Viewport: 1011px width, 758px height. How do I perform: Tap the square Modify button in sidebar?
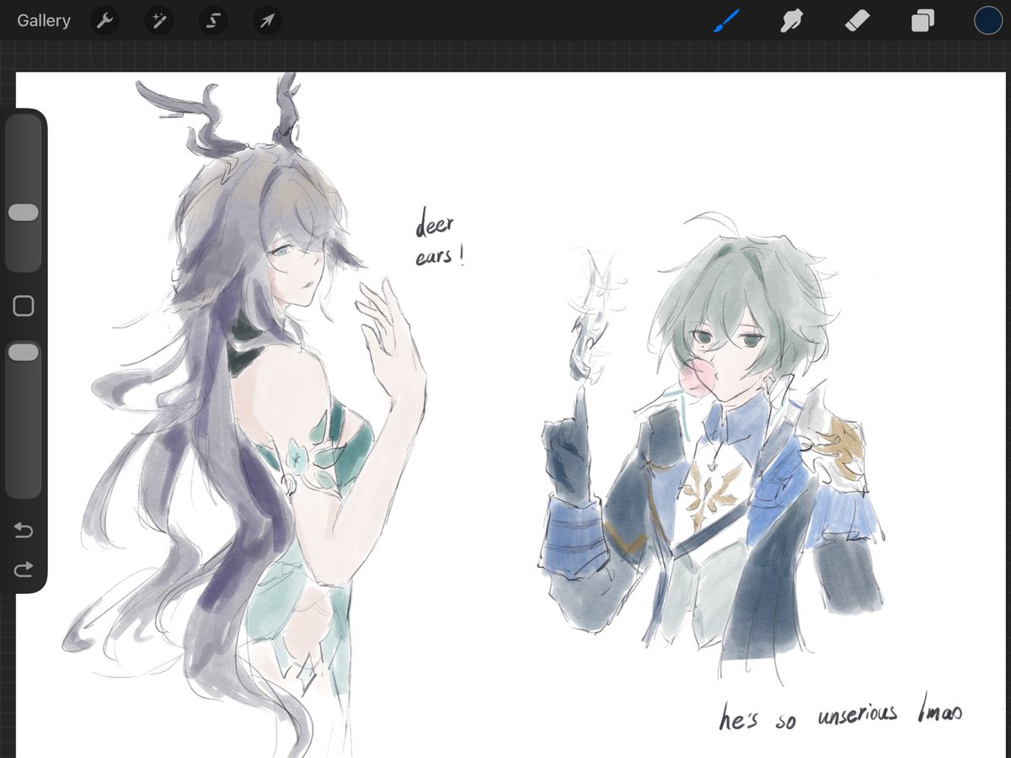[24, 306]
